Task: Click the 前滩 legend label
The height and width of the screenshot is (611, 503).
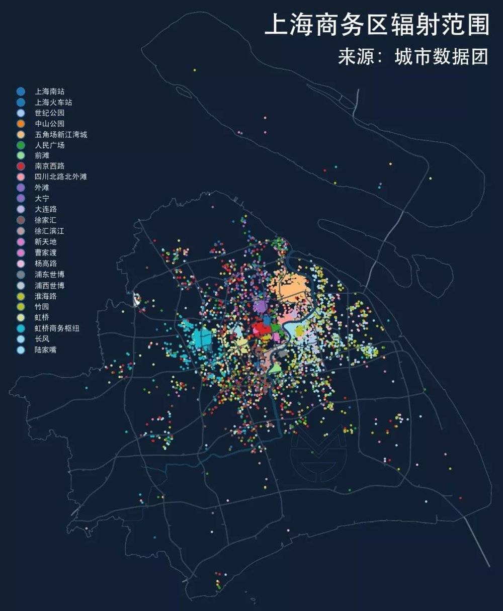Action: pyautogui.click(x=42, y=156)
